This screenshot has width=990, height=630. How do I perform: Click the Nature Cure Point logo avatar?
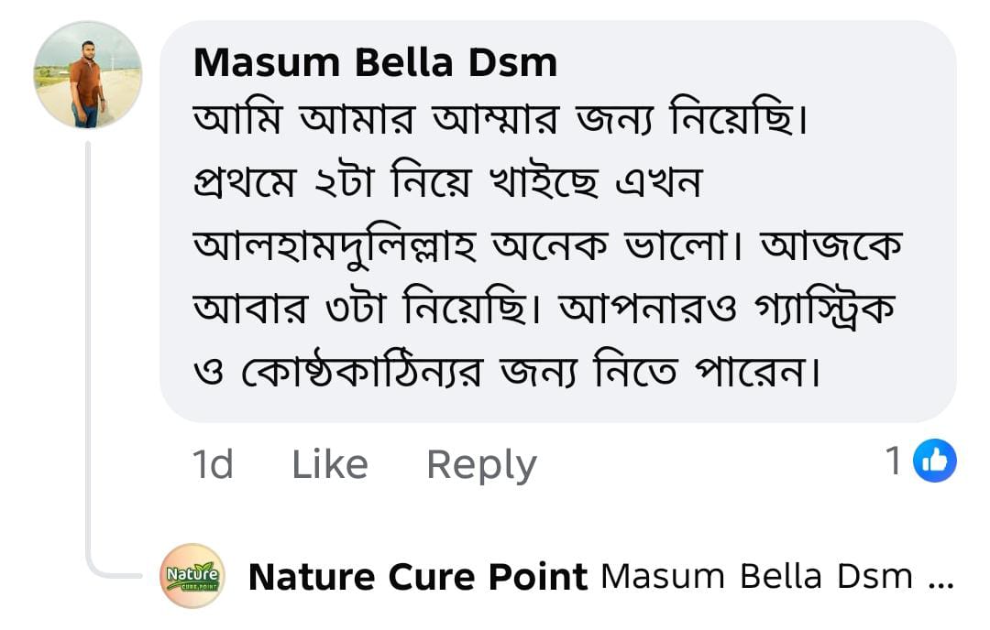pyautogui.click(x=192, y=576)
